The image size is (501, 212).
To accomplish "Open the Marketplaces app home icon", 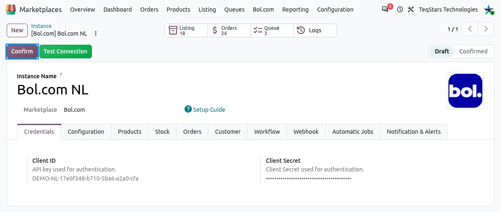I will pos(11,9).
